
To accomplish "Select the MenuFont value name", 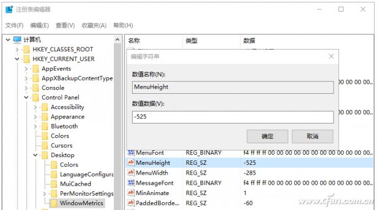I will pos(150,153).
